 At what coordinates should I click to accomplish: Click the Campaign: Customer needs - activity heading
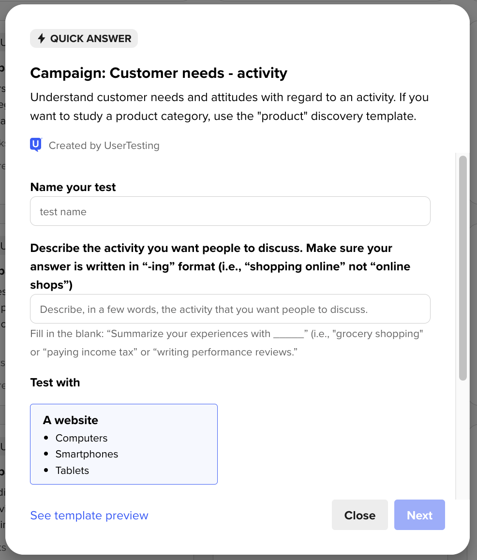coord(159,73)
